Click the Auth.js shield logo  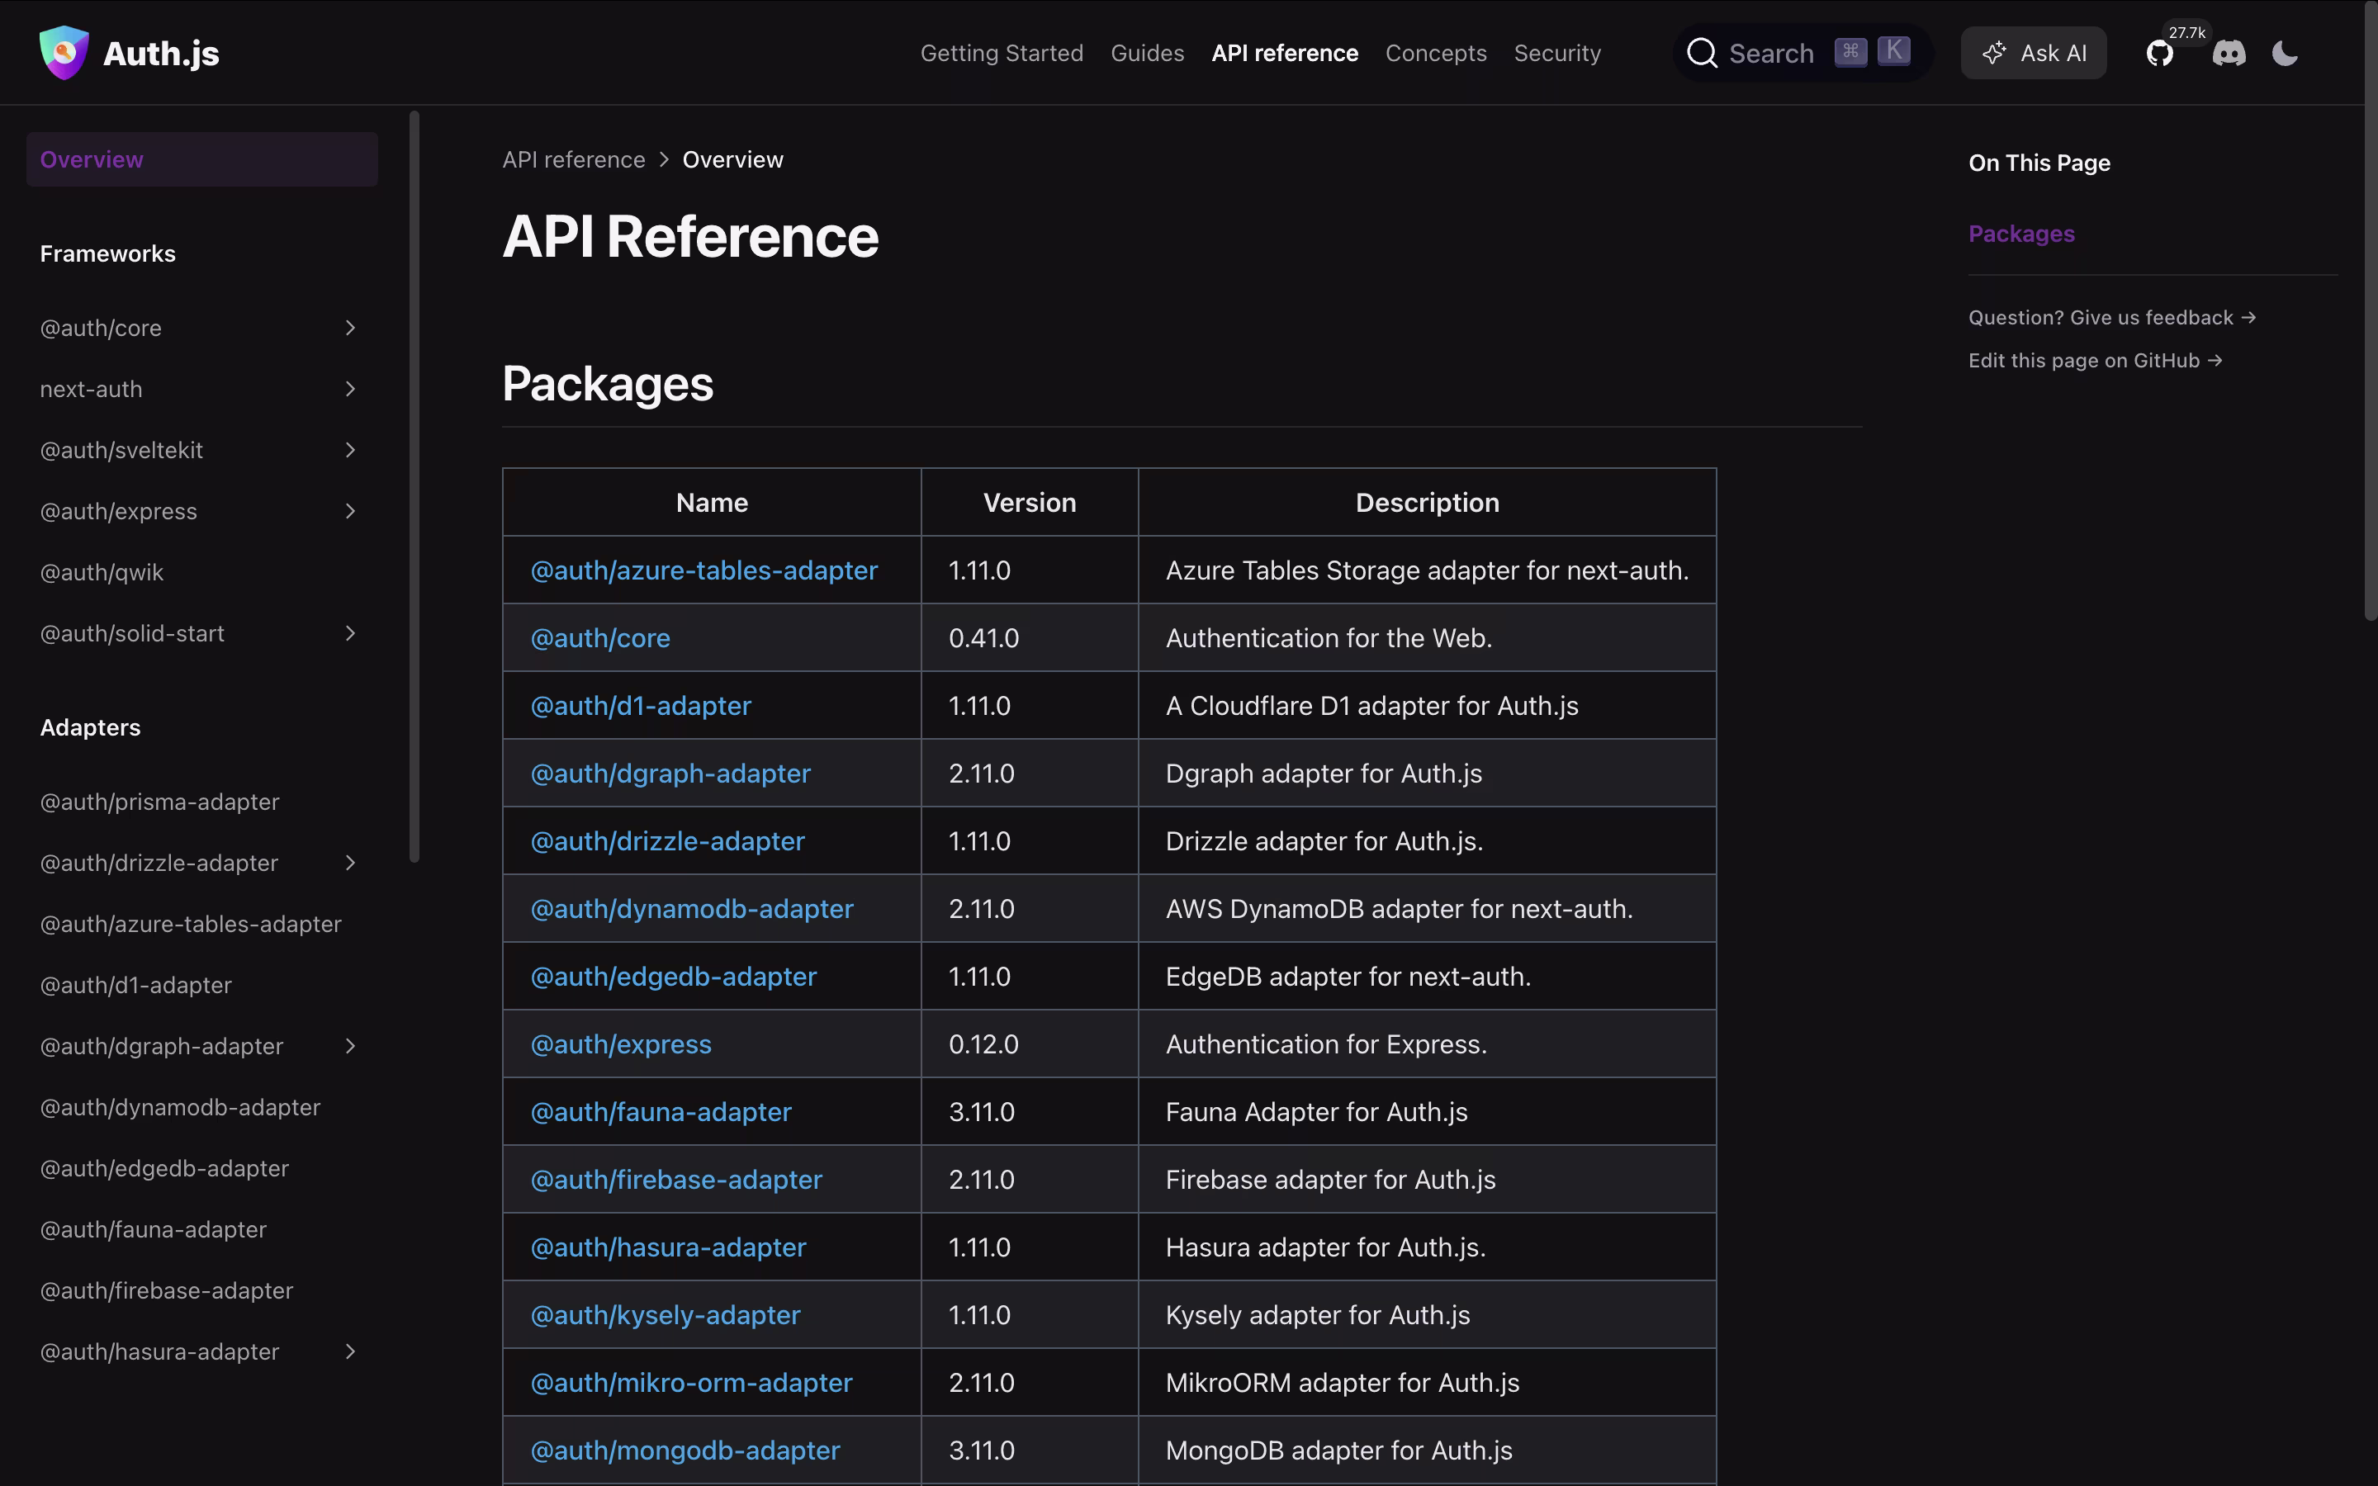point(64,53)
